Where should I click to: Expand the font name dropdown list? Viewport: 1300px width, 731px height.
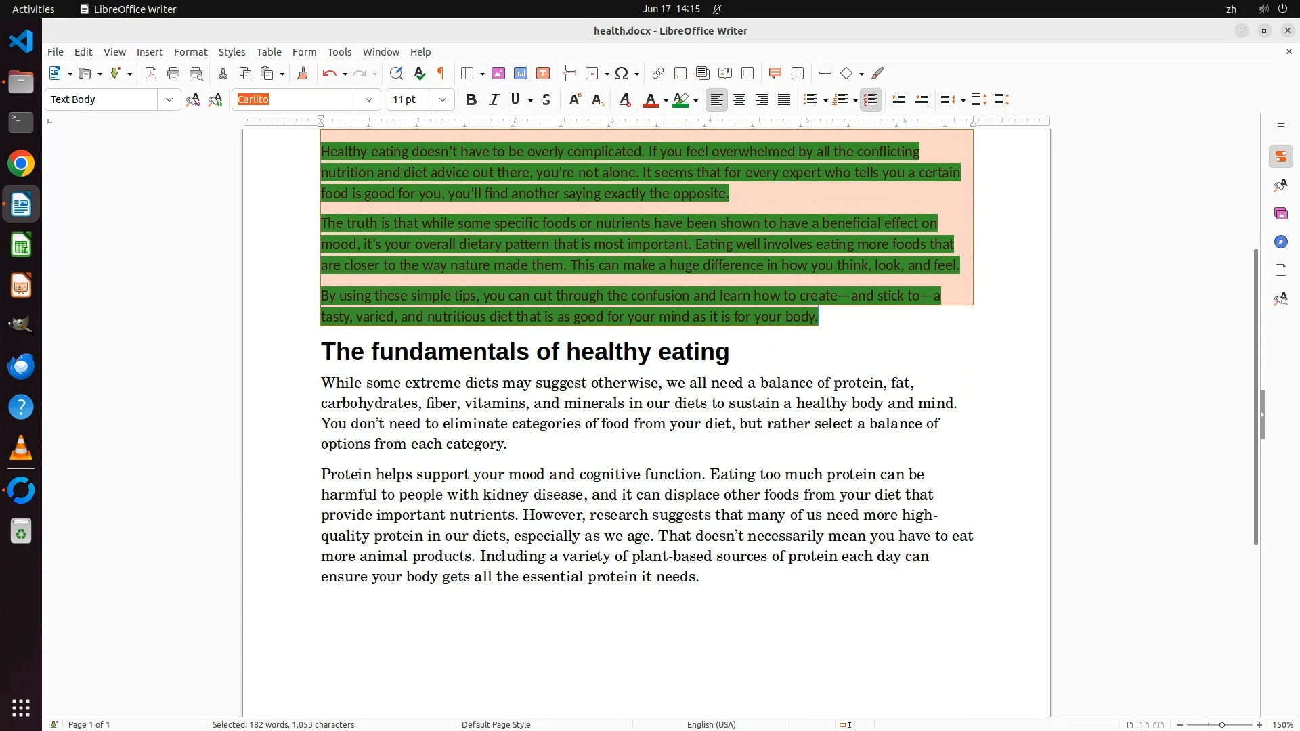[369, 100]
